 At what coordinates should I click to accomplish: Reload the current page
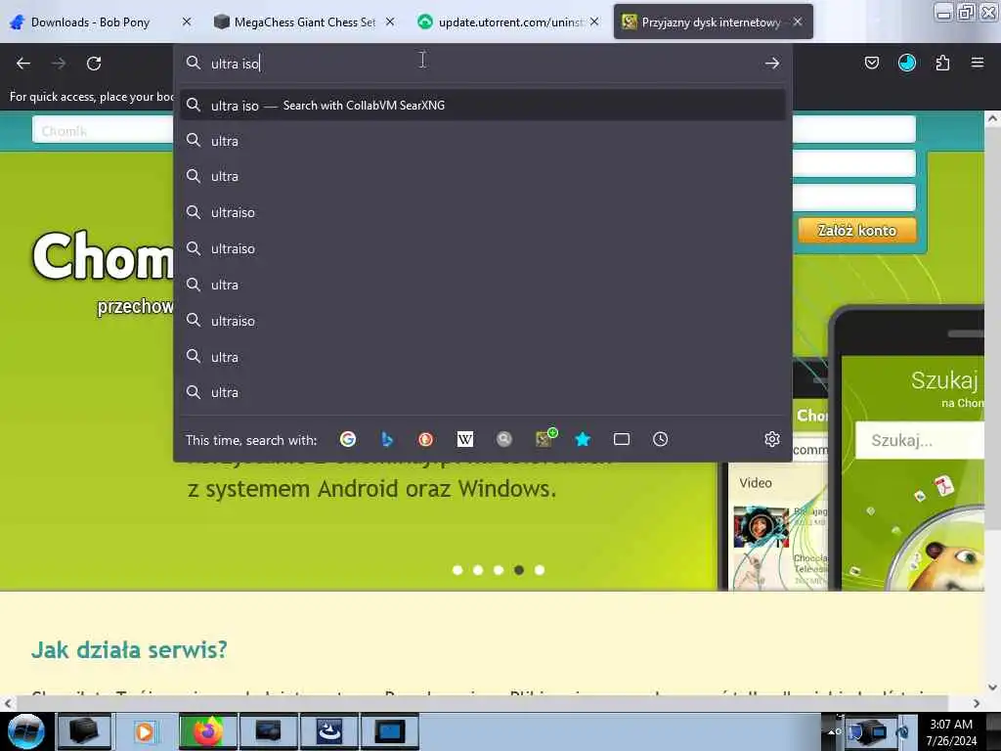[x=94, y=64]
